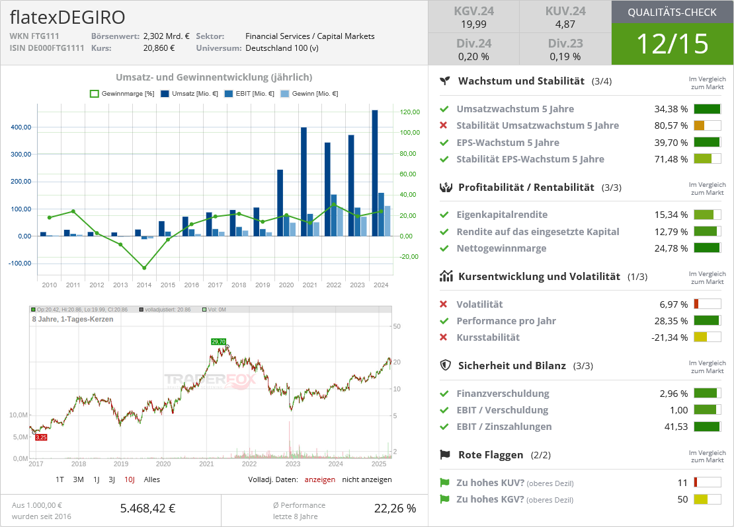Click the checkmark next to Stabilität EPS-Wachstum 5 Jahre
This screenshot has height=527, width=734.
[444, 159]
